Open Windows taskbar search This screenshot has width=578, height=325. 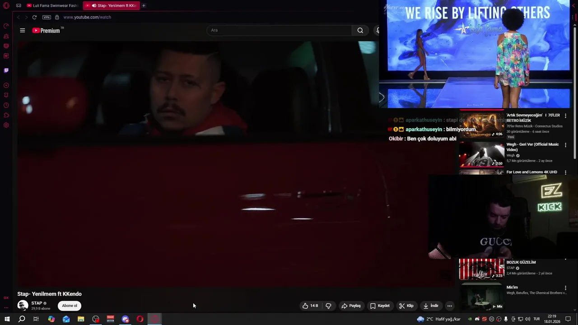[x=22, y=319]
